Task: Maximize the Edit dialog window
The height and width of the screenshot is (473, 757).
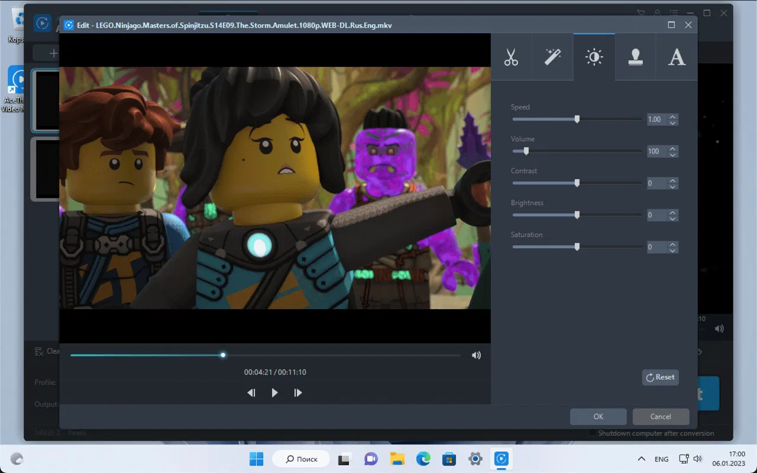Action: coord(671,25)
